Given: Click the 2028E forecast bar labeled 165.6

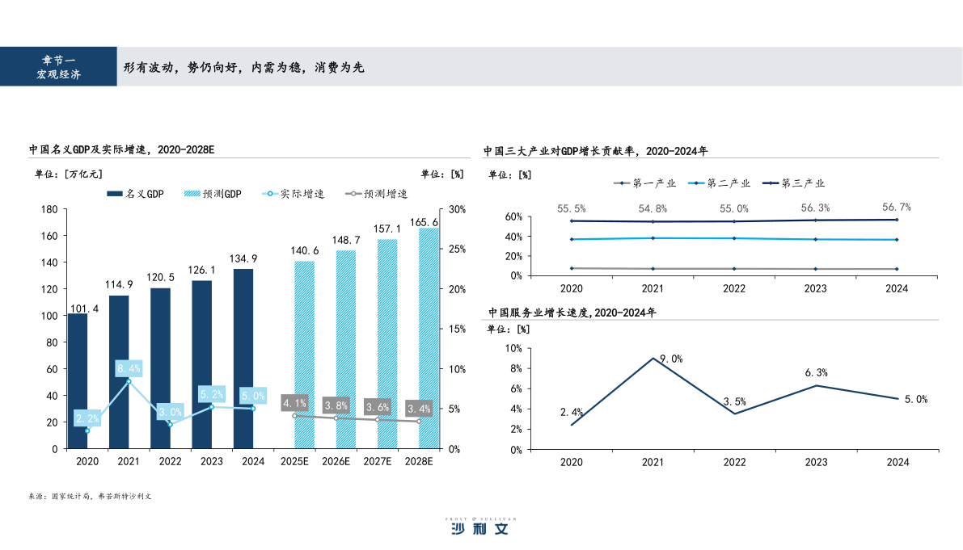Looking at the screenshot, I should 429,338.
